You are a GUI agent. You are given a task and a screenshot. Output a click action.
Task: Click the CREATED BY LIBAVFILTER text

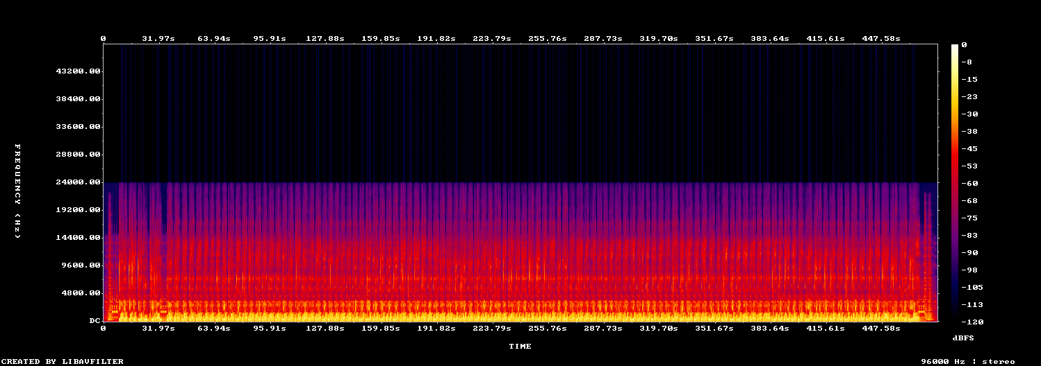[x=63, y=361]
